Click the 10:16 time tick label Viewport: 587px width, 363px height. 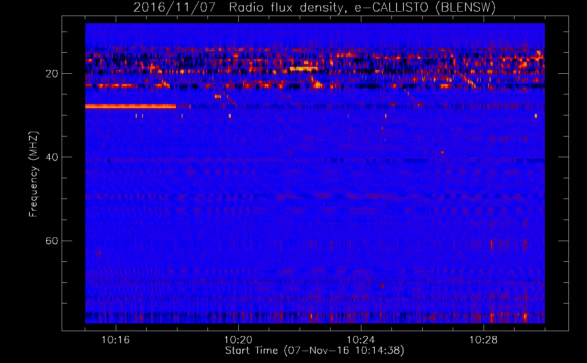click(116, 340)
